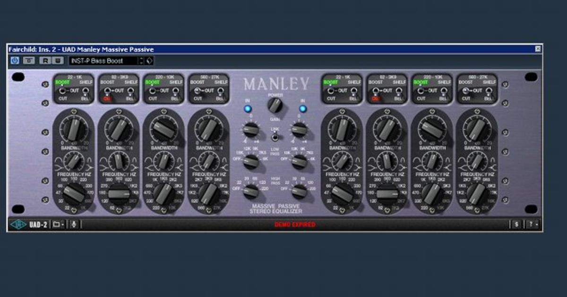The height and width of the screenshot is (297, 567).
Task: Click right channel 82-3K9 Frequency Hz knob
Action: click(387, 194)
